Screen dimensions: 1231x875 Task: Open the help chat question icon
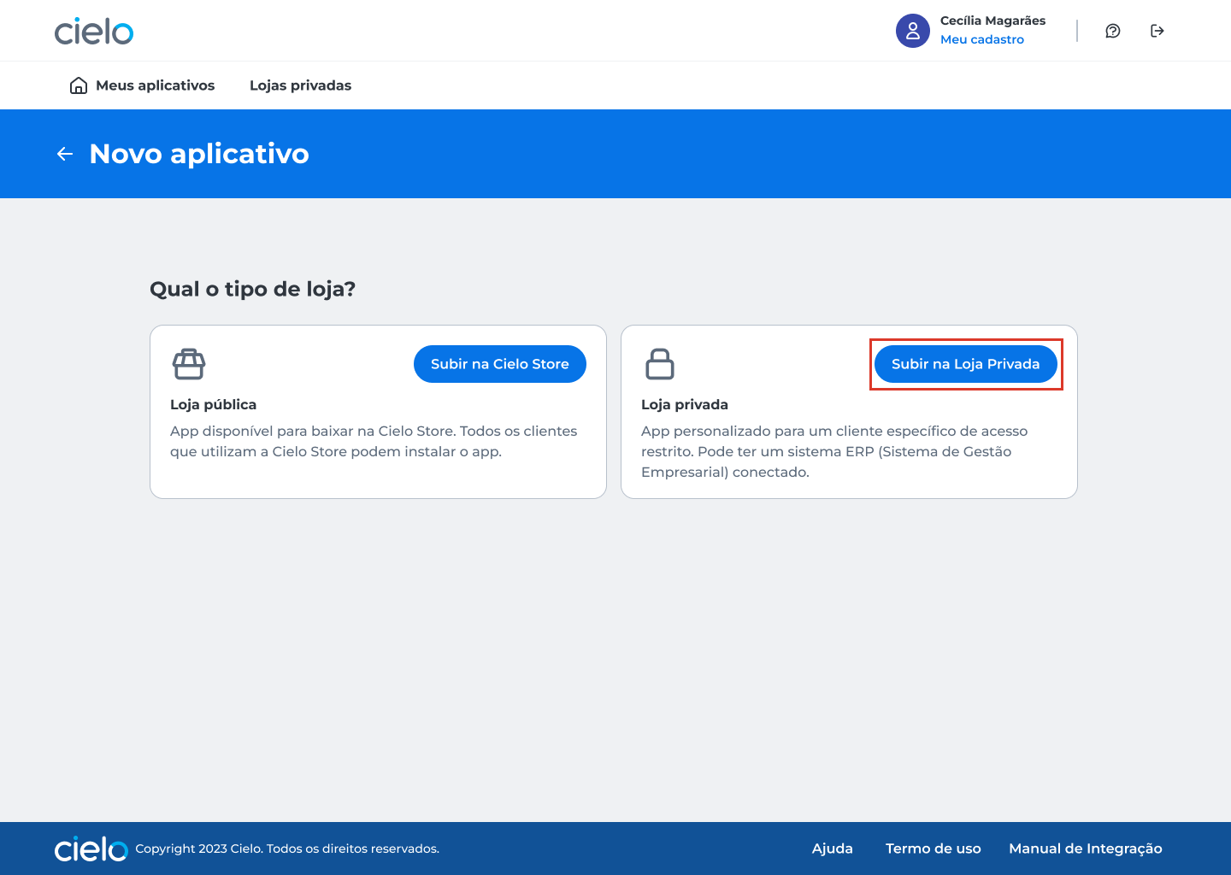(x=1113, y=31)
